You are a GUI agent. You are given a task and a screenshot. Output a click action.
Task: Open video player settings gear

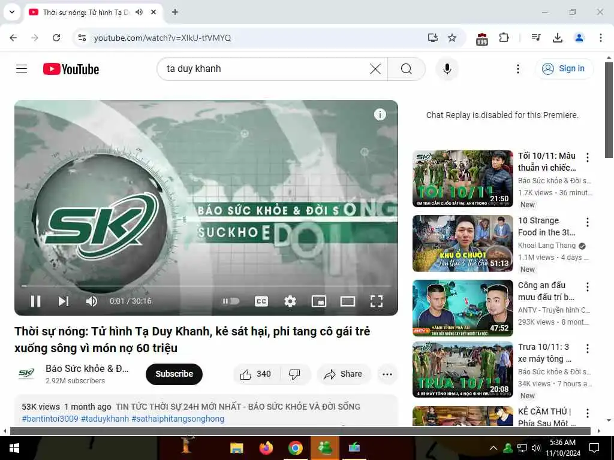tap(290, 301)
